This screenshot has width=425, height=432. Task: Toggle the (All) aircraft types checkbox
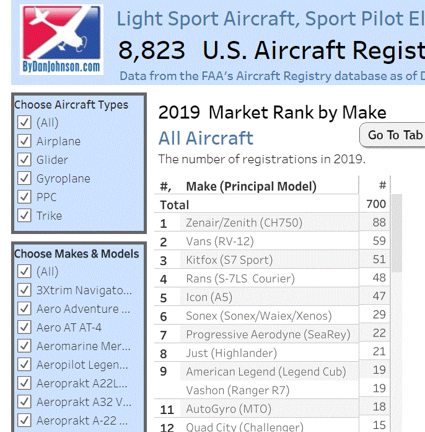click(x=24, y=122)
